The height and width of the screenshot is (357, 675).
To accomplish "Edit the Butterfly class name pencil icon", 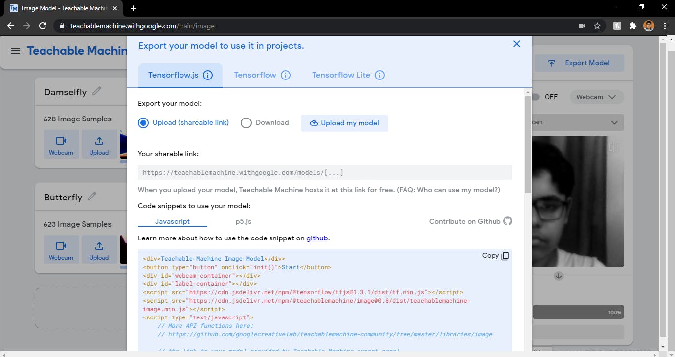I will click(91, 196).
